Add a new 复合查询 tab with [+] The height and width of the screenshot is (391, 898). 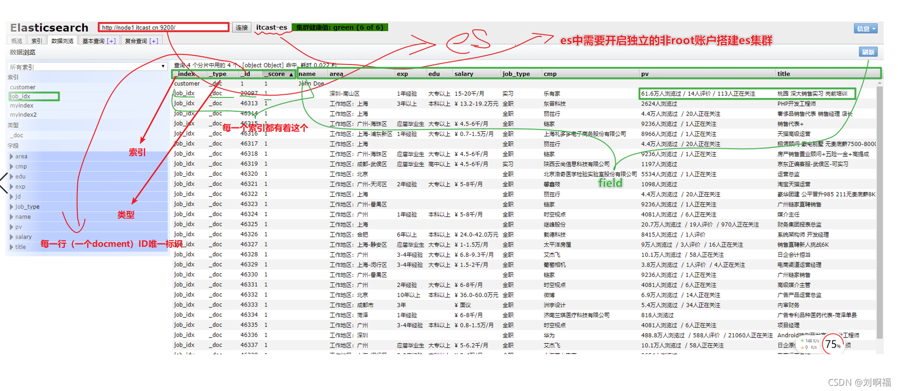click(x=154, y=41)
